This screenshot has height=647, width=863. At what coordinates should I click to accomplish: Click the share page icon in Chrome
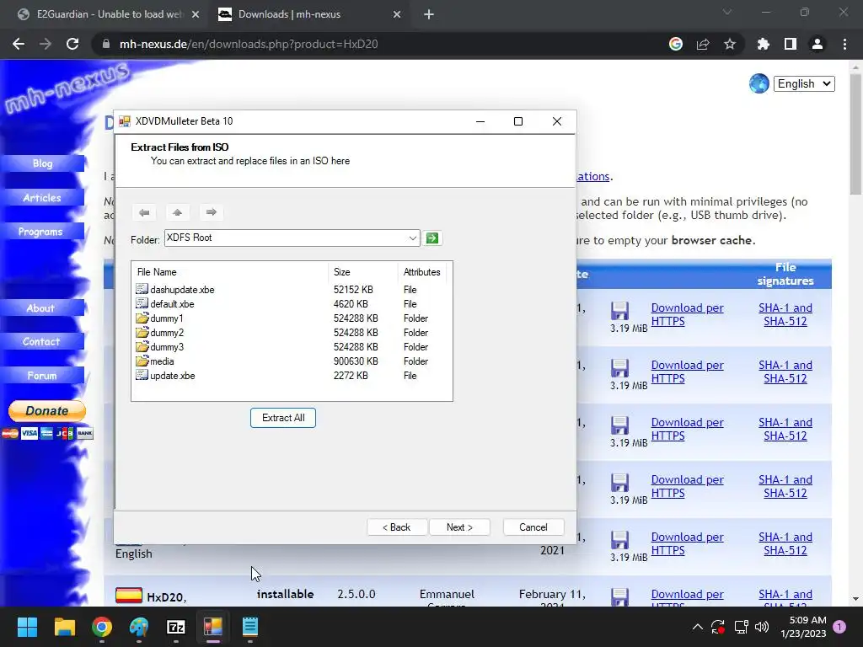tap(703, 44)
